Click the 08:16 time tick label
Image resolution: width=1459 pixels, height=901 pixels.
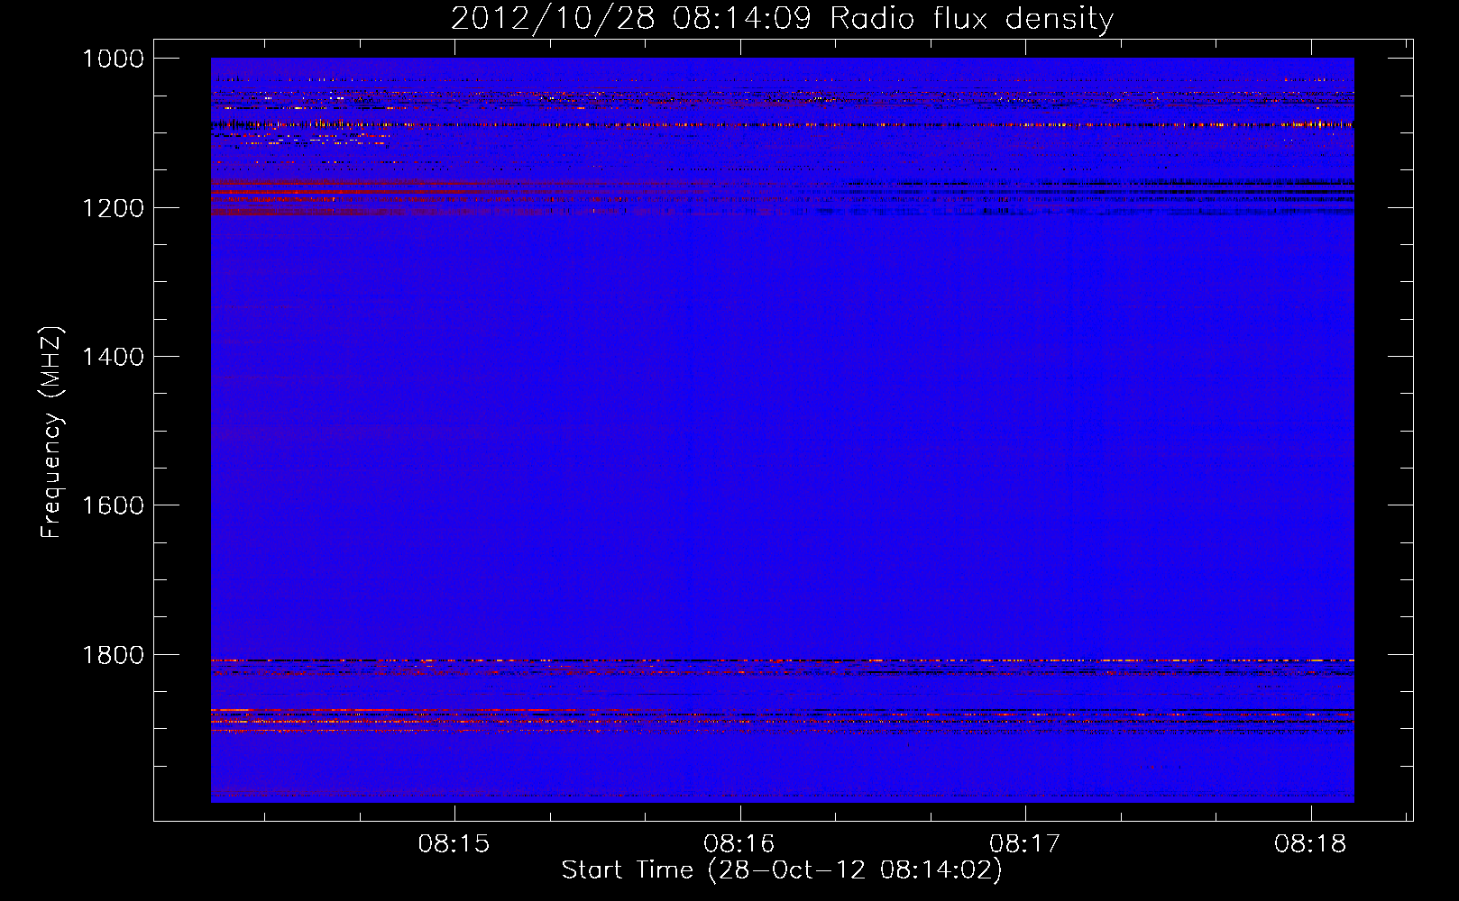click(x=739, y=844)
